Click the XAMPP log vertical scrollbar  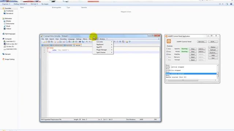click(x=218, y=72)
